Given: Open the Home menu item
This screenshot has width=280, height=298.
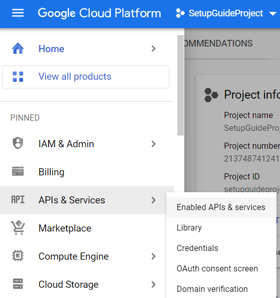Looking at the screenshot, I should click(x=87, y=49).
